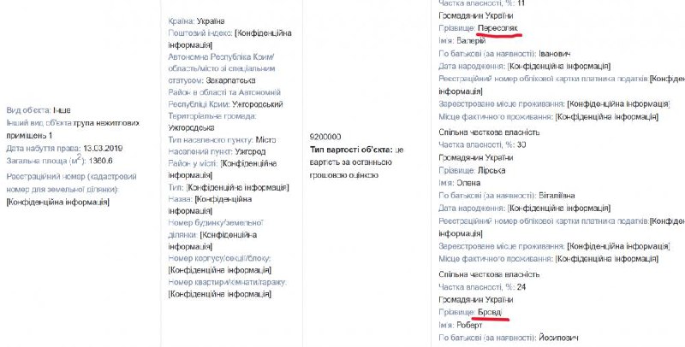
Task: Select the object value 9200000
Action: point(325,137)
